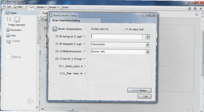This screenshot has height=112, width=204.
Task: Click the empty top combo box field
Action: click(x=117, y=36)
